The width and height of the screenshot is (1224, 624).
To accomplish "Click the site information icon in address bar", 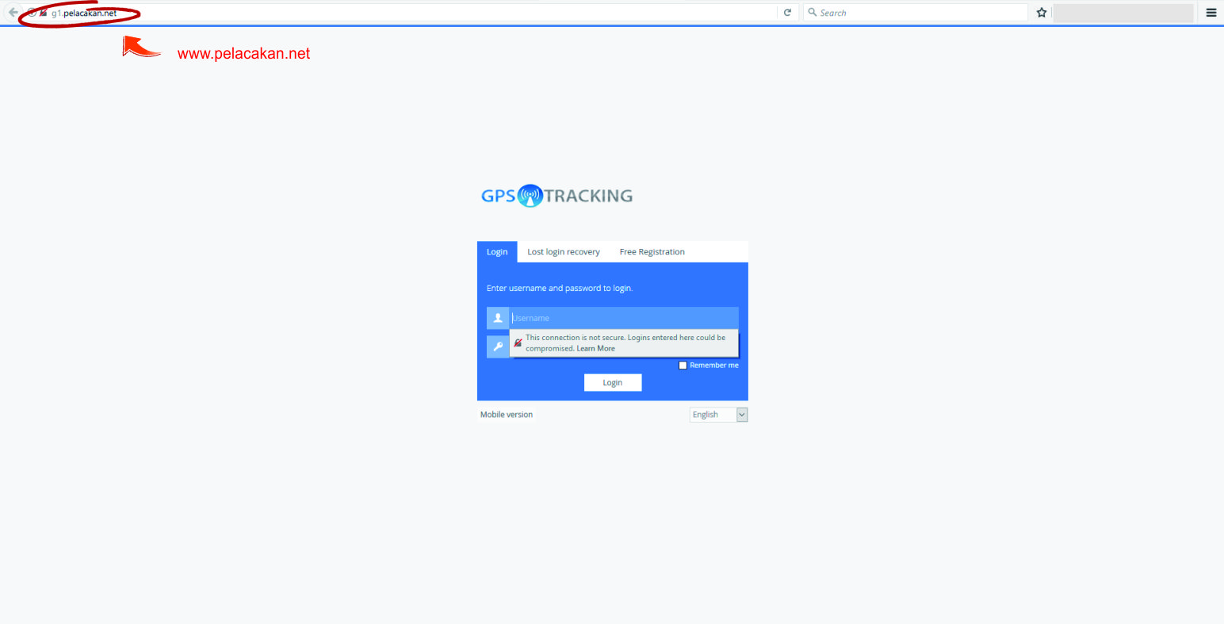I will click(32, 13).
